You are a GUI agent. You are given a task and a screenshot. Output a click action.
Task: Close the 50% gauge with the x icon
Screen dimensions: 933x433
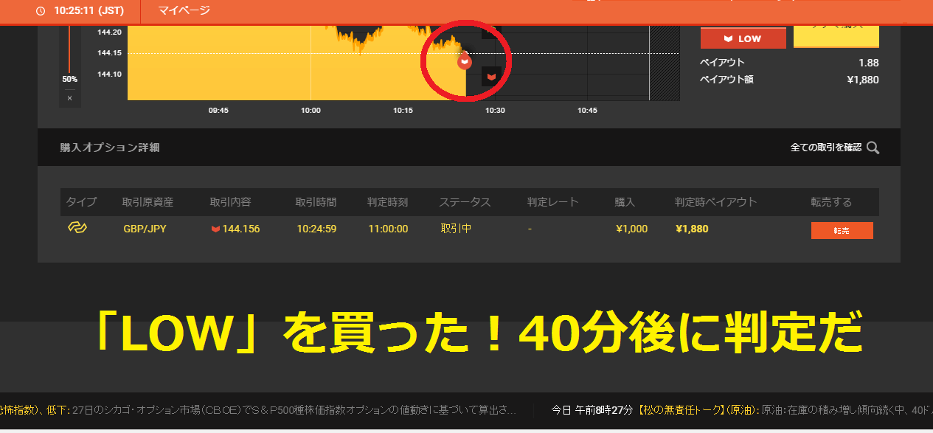(69, 98)
